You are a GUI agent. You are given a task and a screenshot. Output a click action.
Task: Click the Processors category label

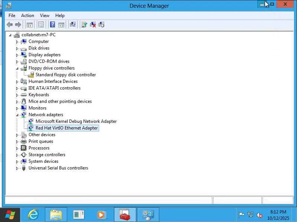point(39,148)
